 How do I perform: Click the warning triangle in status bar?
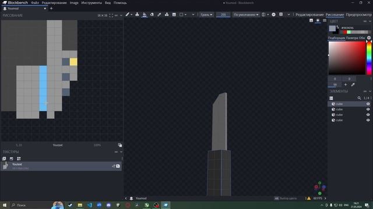pos(309,199)
